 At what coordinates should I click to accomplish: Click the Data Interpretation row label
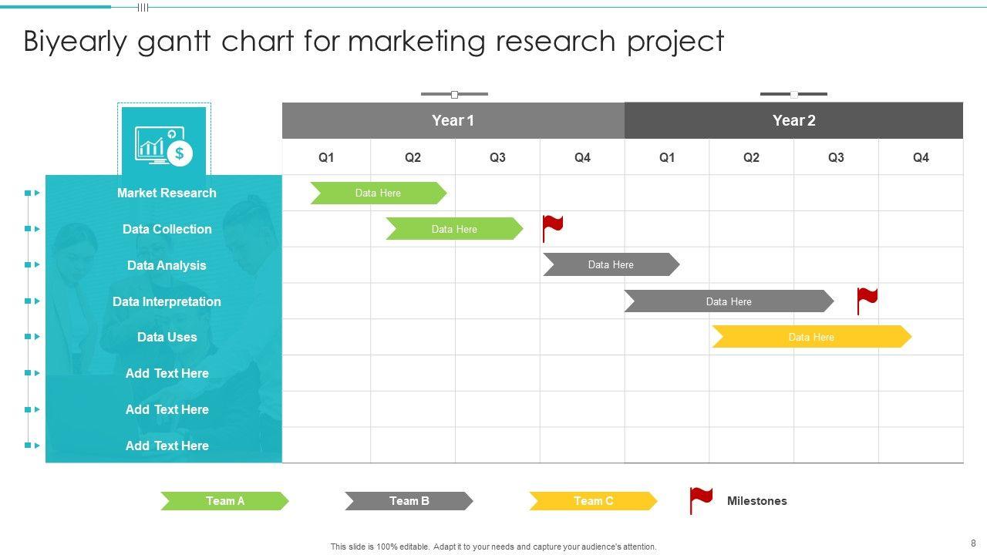pyautogui.click(x=167, y=301)
